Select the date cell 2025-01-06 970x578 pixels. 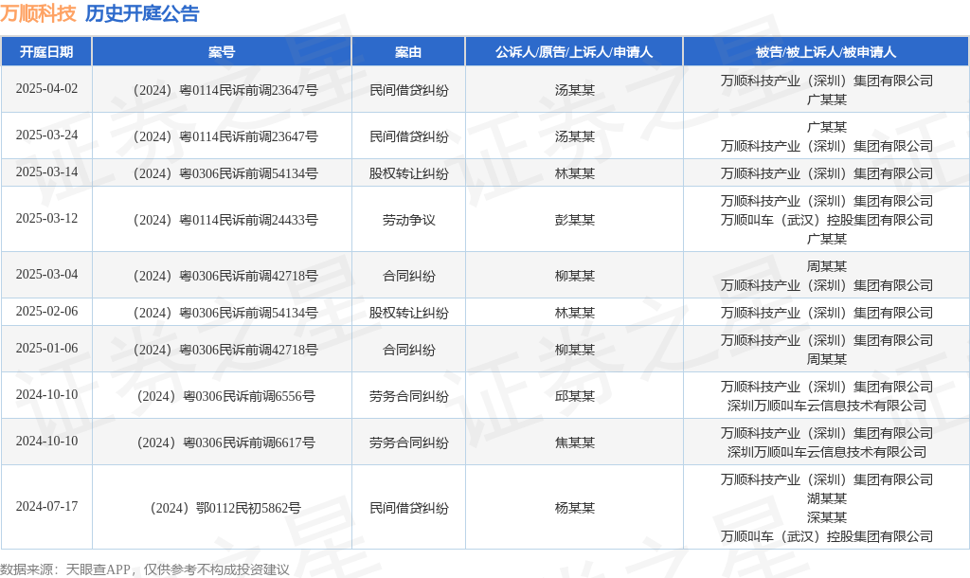(x=47, y=349)
